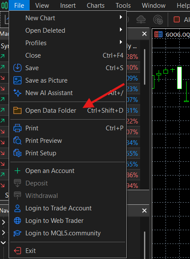Viewport: 190px width, 259px height.
Task: Collapse the expanded Navigator tree node
Action: (3, 243)
